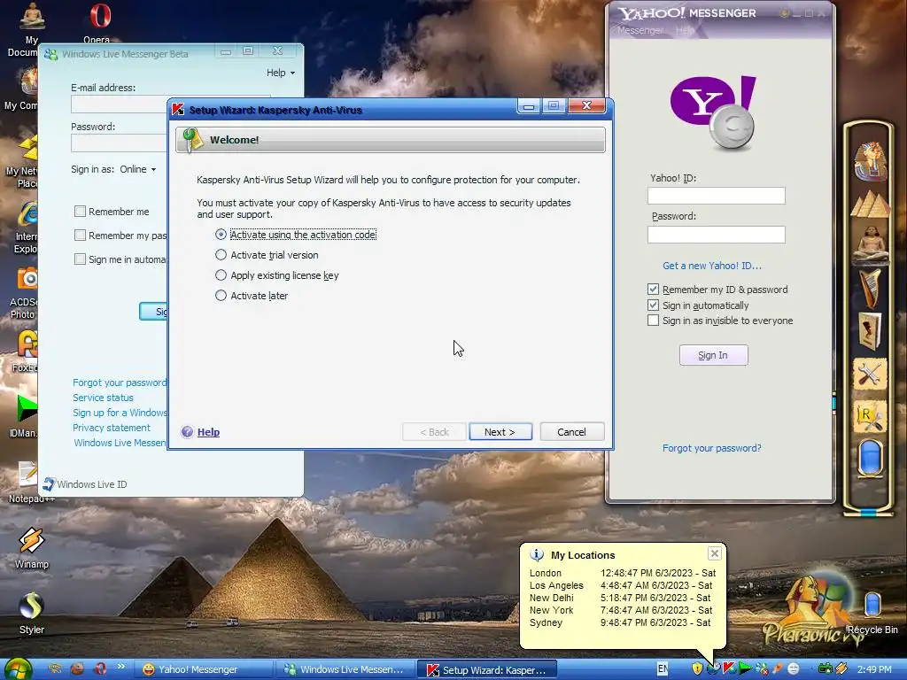
Task: Click Forgot your password in Live Messenger
Action: point(120,382)
